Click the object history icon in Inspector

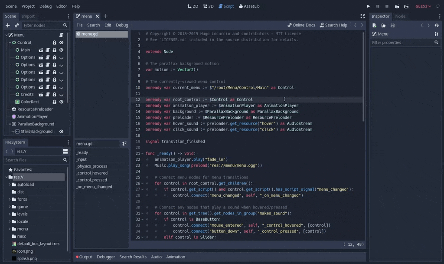(436, 26)
